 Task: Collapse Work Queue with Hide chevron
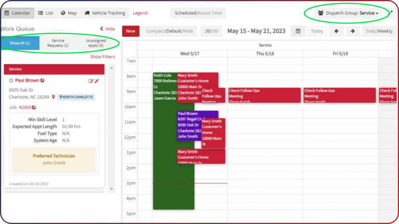(x=108, y=29)
